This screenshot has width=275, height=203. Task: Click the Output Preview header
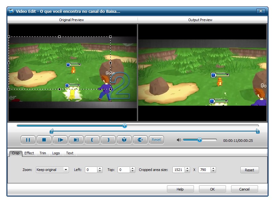pyautogui.click(x=200, y=20)
